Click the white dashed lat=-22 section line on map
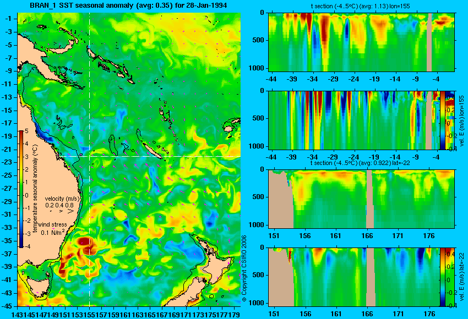 pyautogui.click(x=149, y=156)
